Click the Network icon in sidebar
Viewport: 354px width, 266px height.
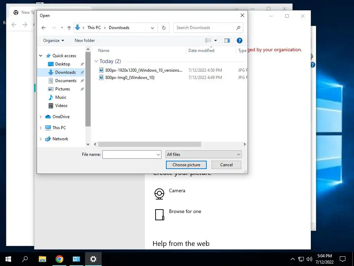pyautogui.click(x=48, y=139)
